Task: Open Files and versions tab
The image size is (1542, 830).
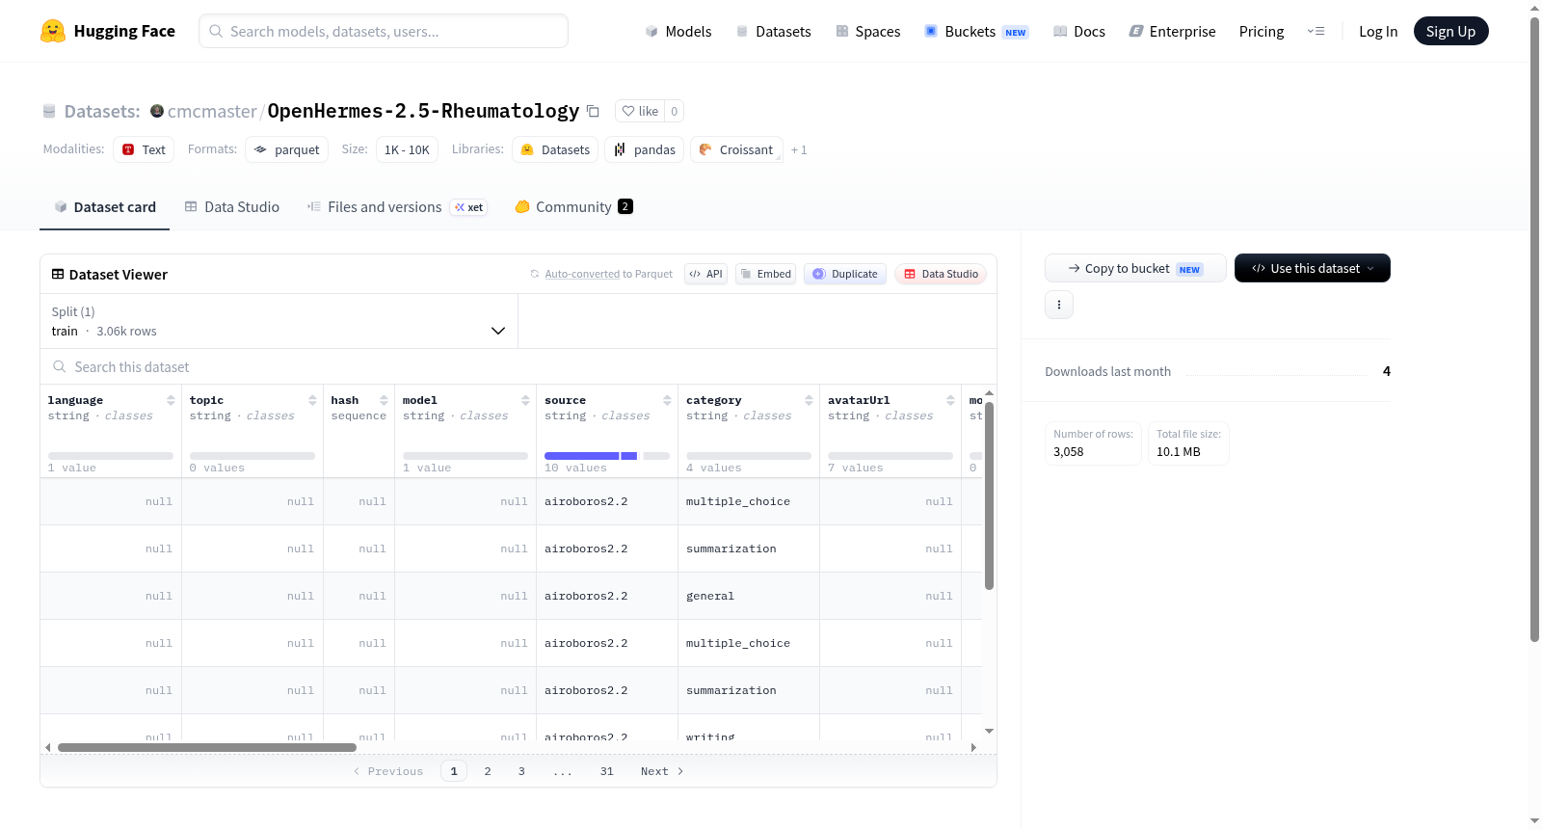Action: pos(397,207)
